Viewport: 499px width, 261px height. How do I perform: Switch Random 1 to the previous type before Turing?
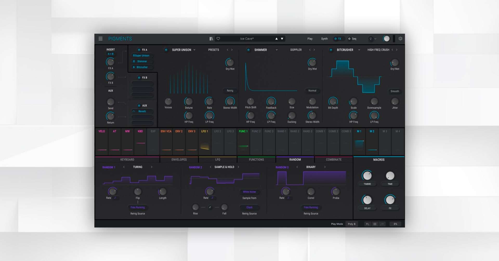[124, 167]
